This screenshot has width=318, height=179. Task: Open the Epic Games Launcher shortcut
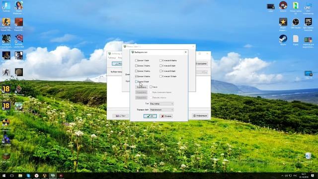[x=308, y=24]
